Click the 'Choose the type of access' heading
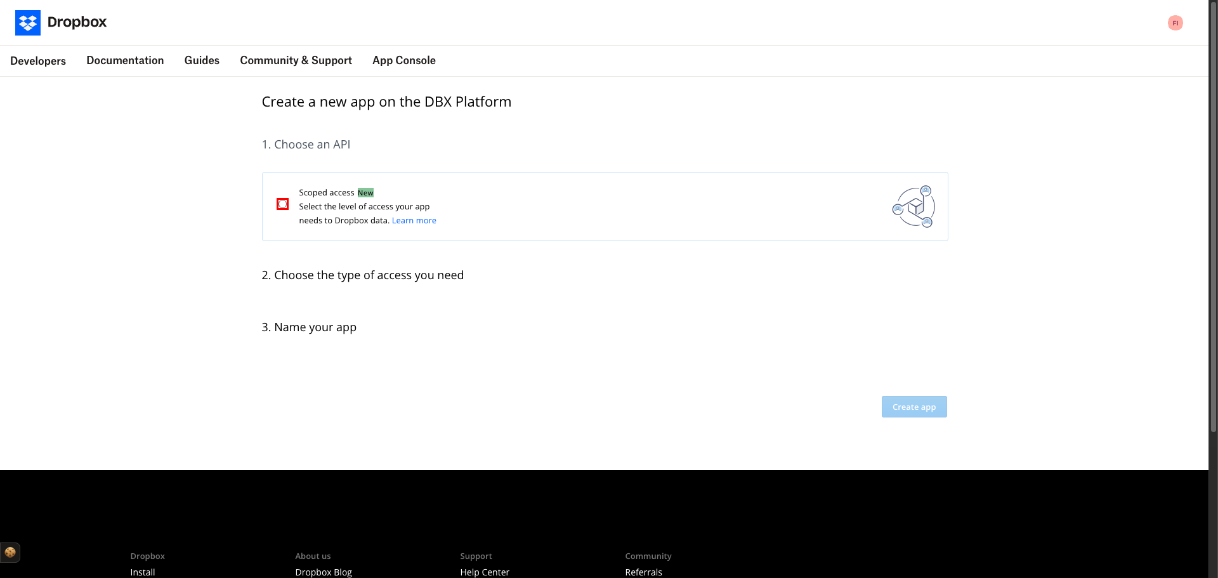This screenshot has width=1218, height=578. click(363, 275)
